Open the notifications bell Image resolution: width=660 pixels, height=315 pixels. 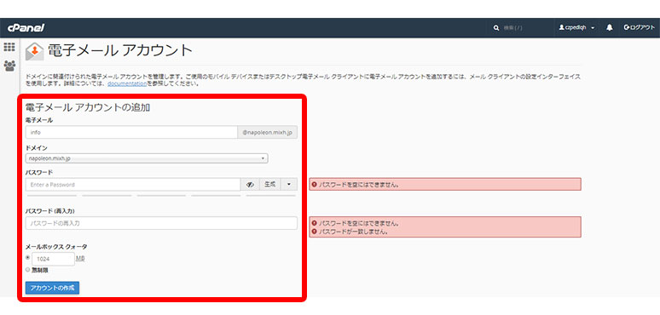click(609, 28)
